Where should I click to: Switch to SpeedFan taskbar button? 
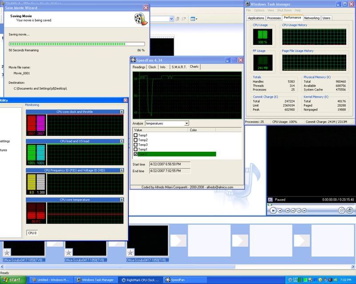pos(186,280)
